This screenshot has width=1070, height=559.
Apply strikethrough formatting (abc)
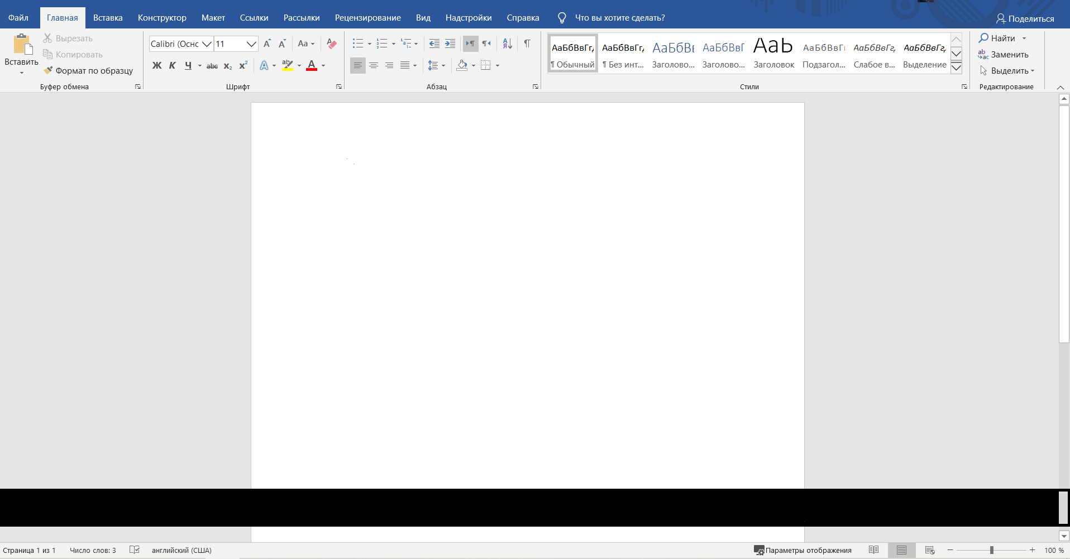coord(212,66)
